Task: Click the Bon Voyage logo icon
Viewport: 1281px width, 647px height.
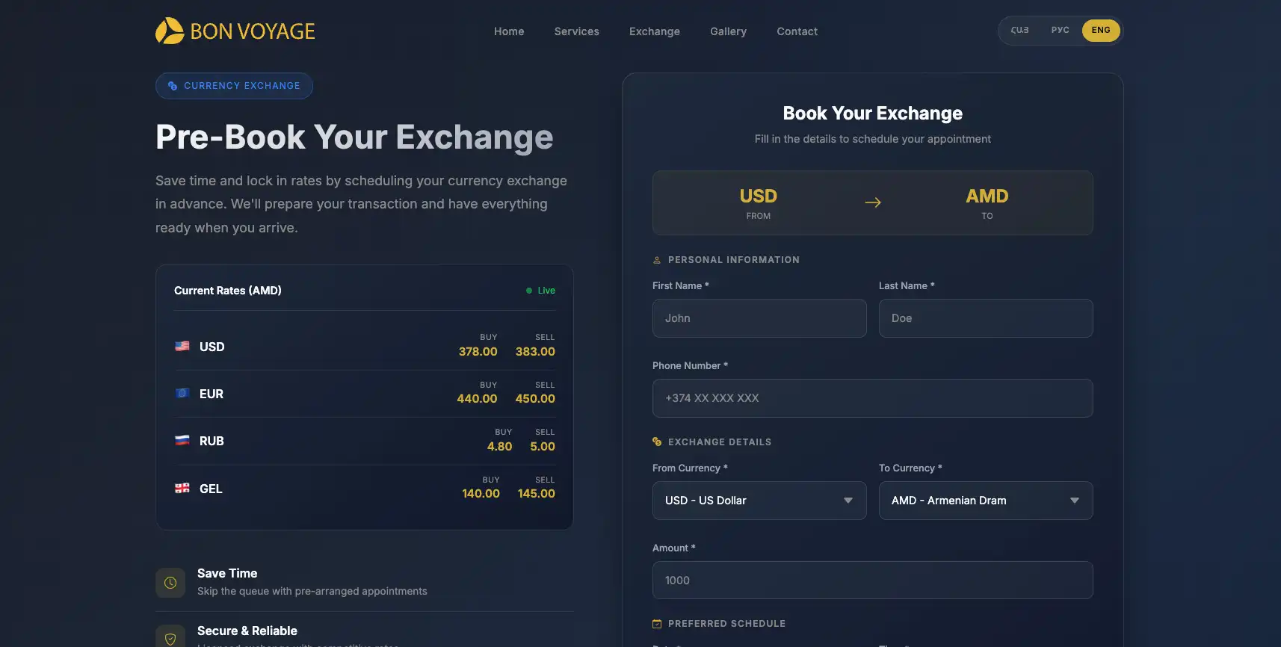Action: 170,31
